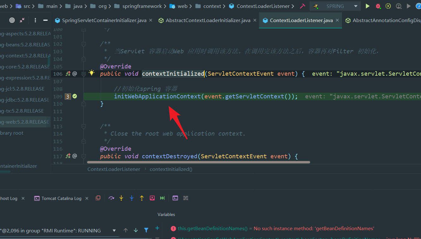Click the Profiler gauge icon
The image size is (421, 239).
(x=399, y=6)
